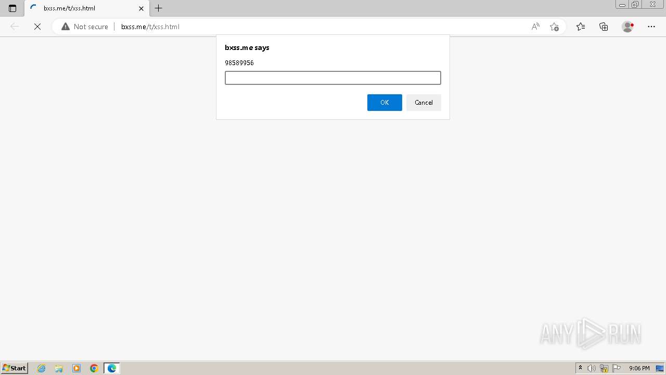Select the 98589956 prompt message

pos(239,63)
